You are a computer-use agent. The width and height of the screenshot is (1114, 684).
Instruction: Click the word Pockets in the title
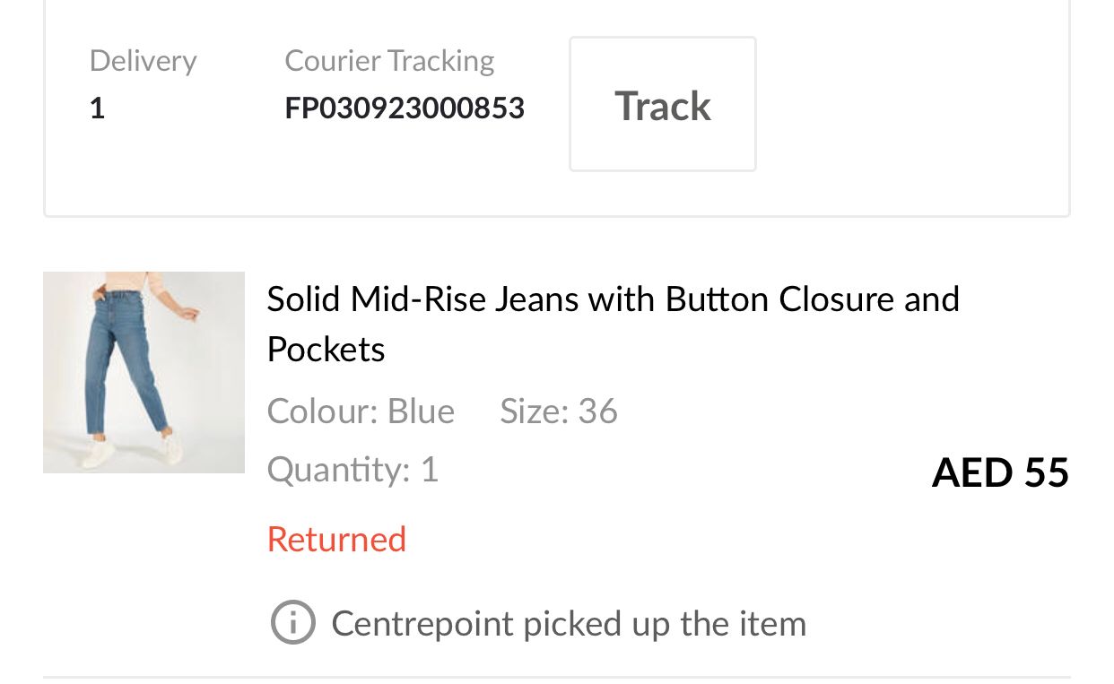pyautogui.click(x=326, y=349)
